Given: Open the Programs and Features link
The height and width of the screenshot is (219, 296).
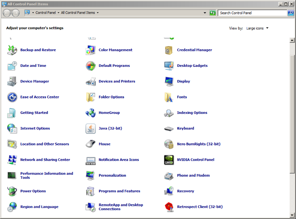Looking at the screenshot, I should [119, 191].
